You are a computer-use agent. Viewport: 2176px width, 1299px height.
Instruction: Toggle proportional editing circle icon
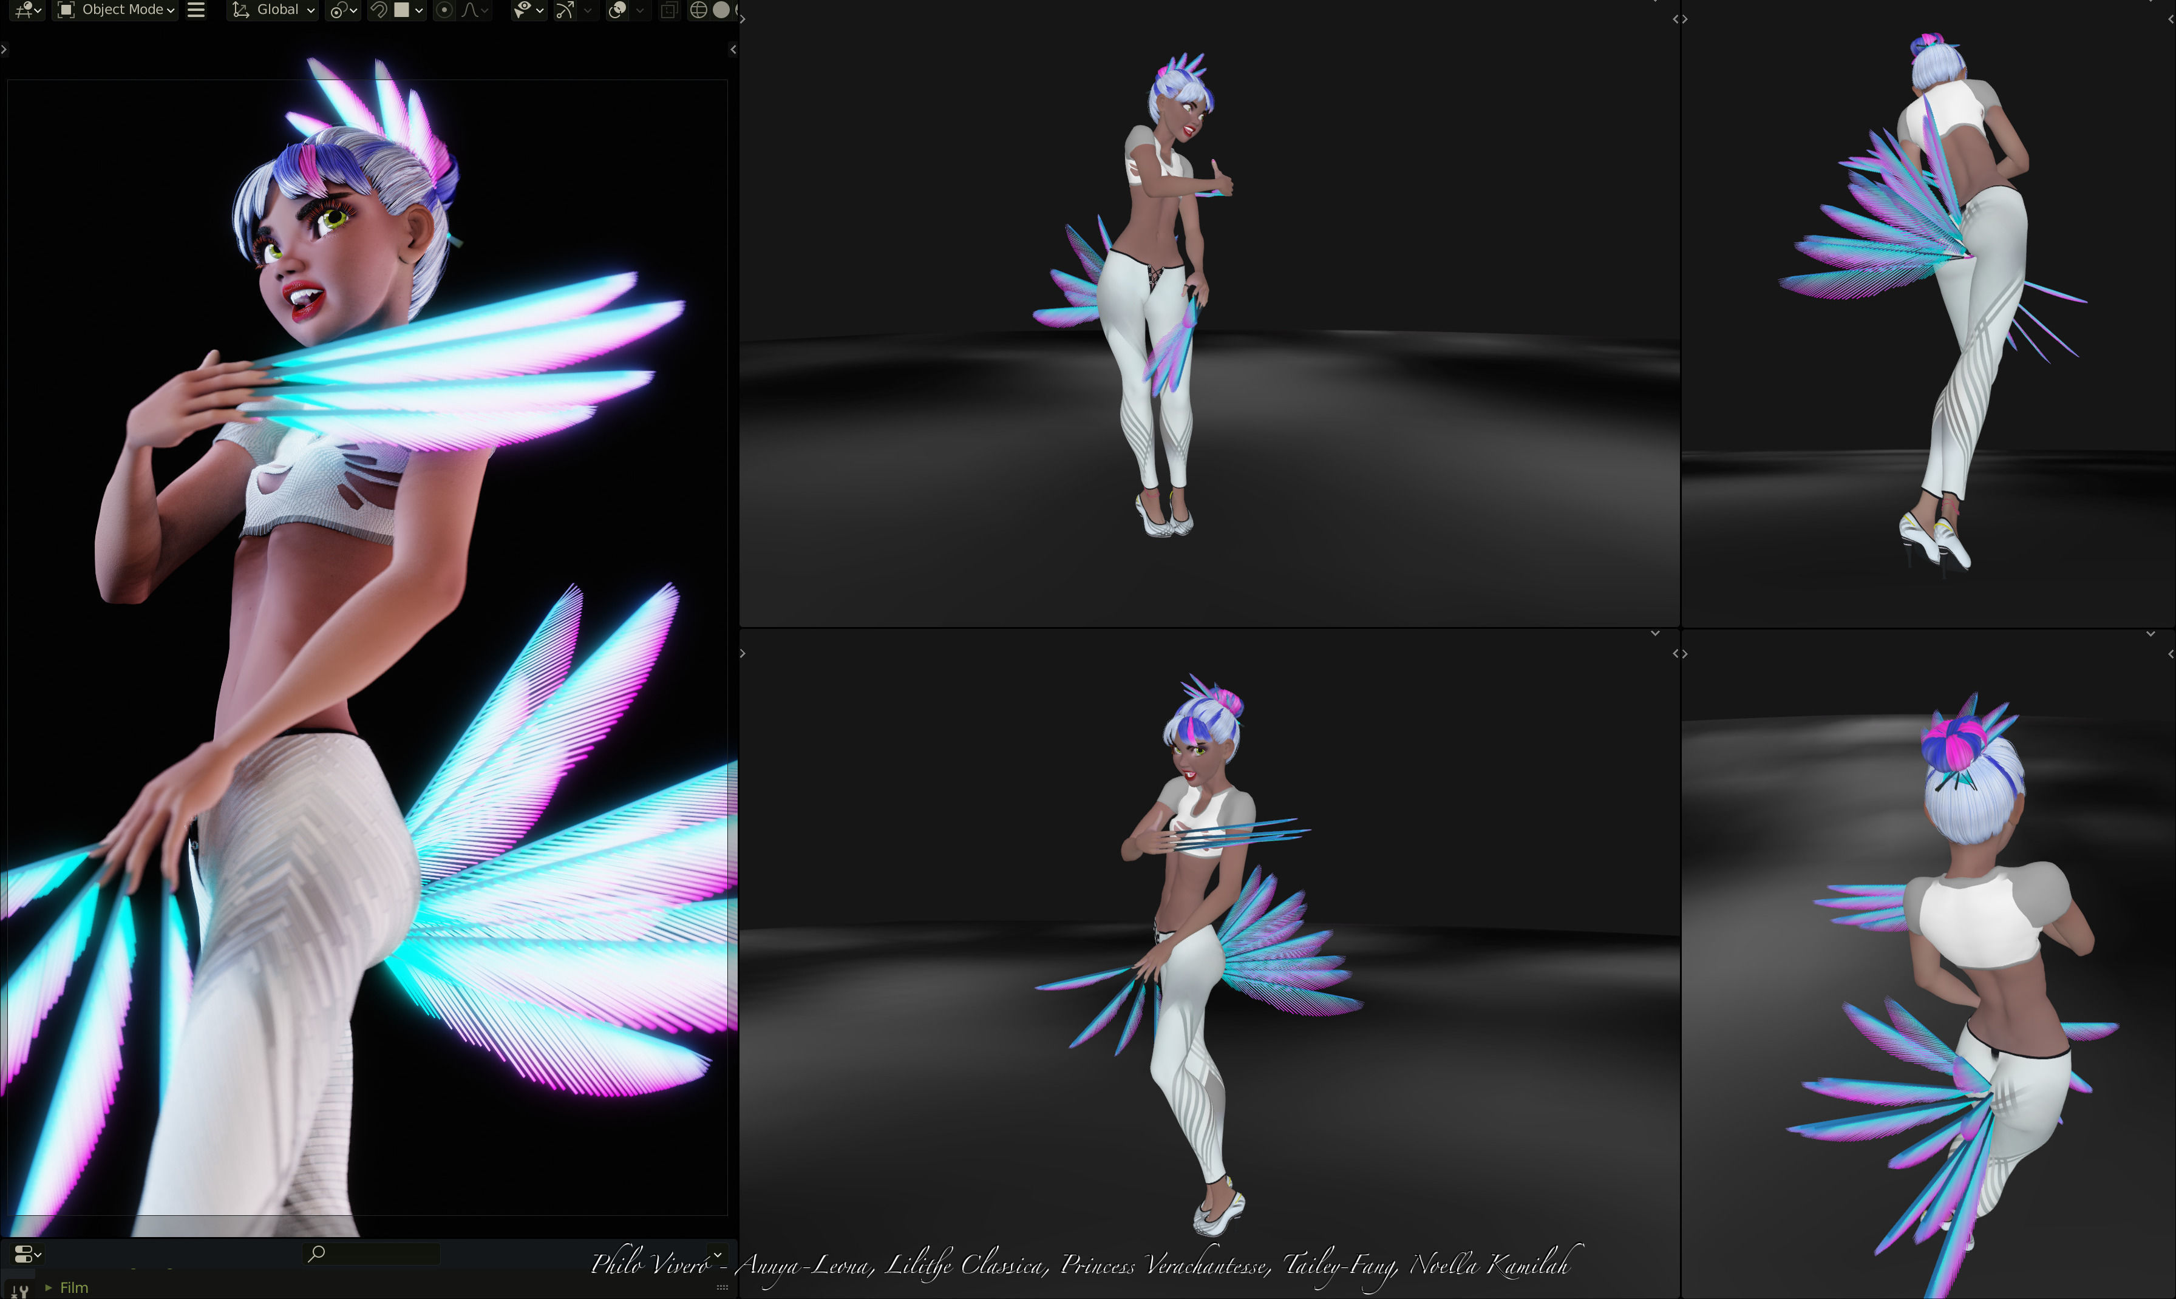444,10
